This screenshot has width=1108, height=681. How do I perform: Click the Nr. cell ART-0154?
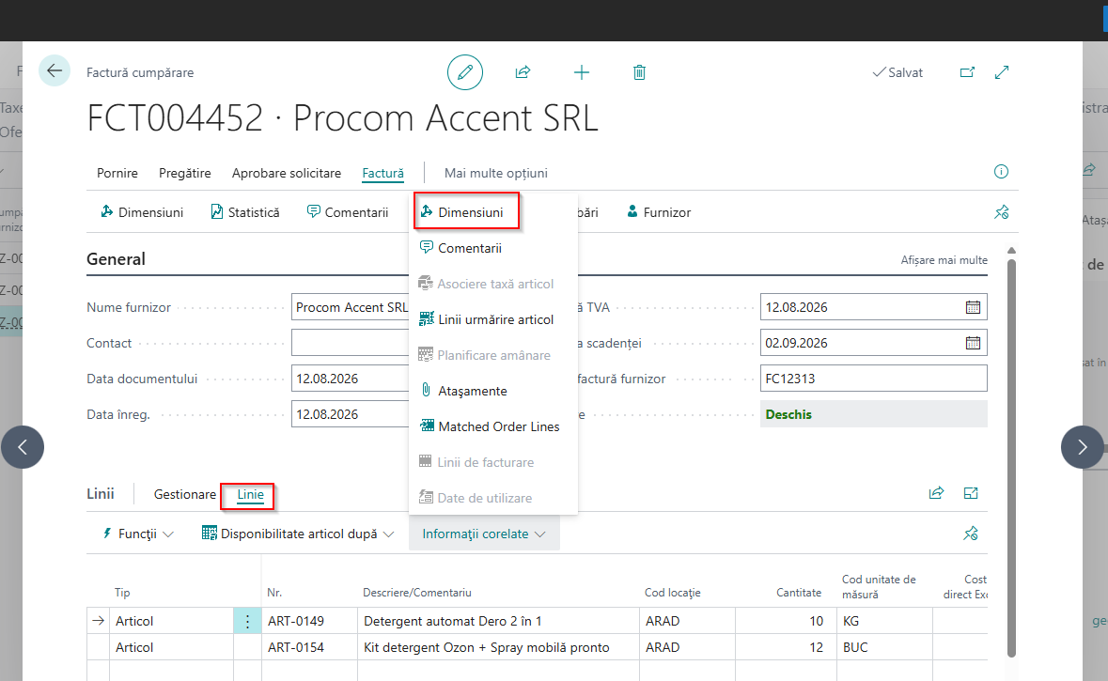click(309, 647)
